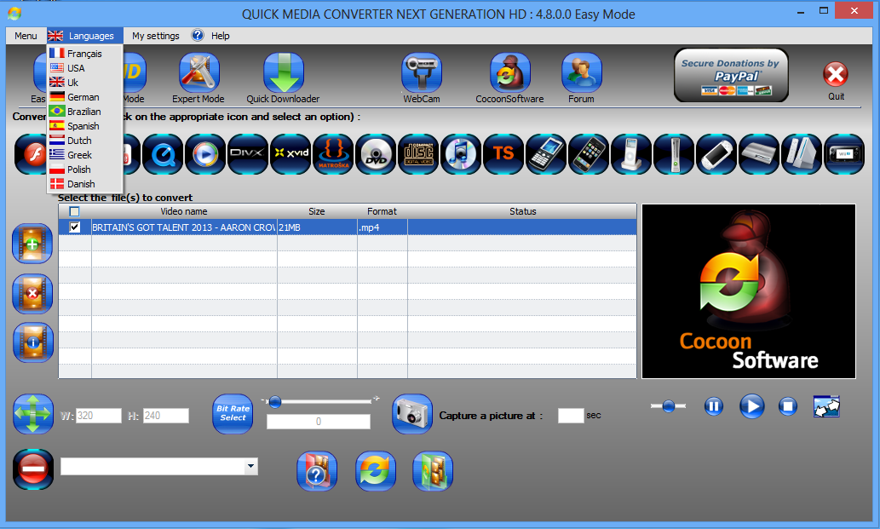Viewport: 880px width, 529px height.
Task: Pause the preview playback
Action: pos(713,406)
